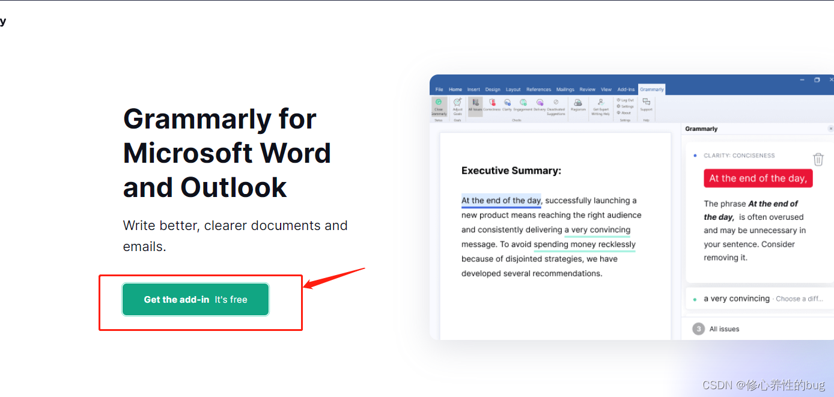Open Settings in the Grammarly ribbon
This screenshot has width=834, height=397.
pos(625,106)
